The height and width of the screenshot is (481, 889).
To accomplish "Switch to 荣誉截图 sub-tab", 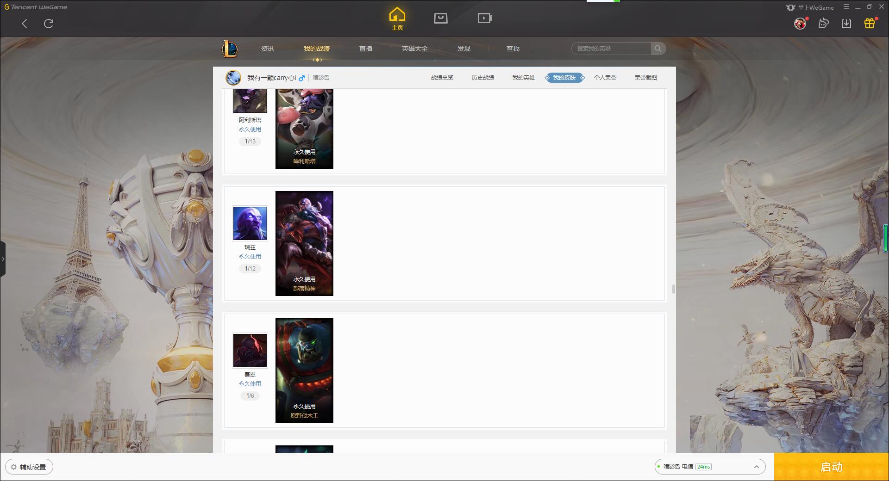I will tap(646, 78).
